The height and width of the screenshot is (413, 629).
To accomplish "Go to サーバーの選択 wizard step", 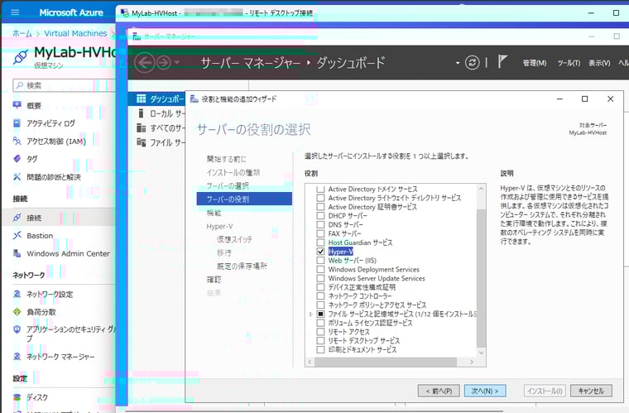I will coord(228,185).
